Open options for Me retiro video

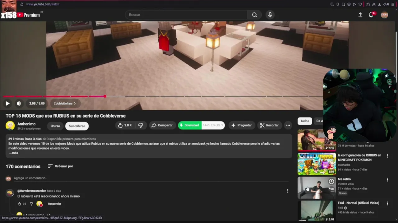point(387,180)
